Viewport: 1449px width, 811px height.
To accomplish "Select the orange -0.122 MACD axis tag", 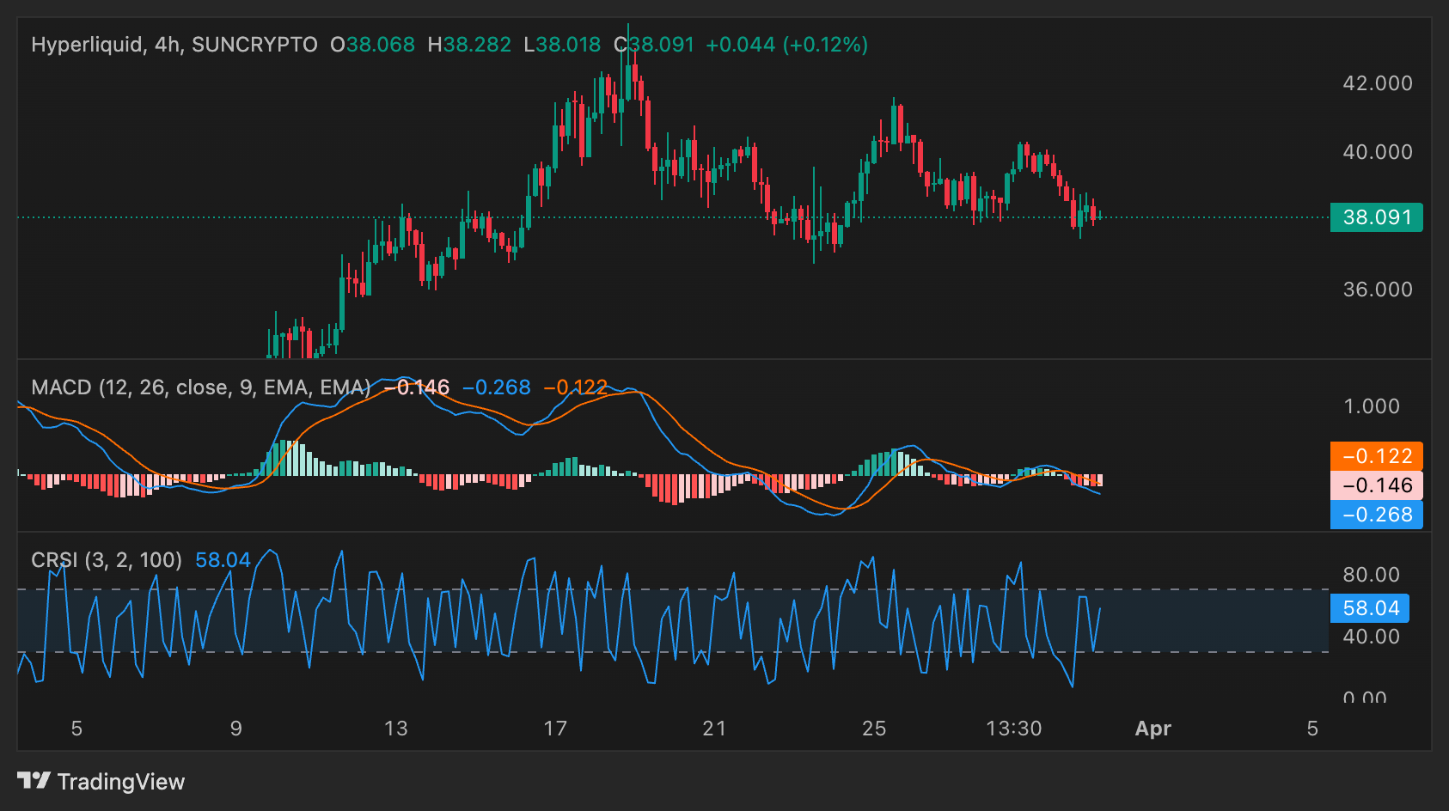I will pyautogui.click(x=1376, y=456).
